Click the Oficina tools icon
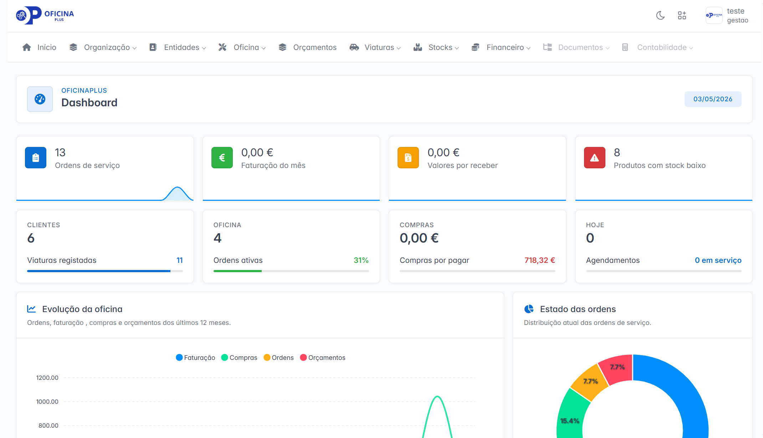 [222, 47]
